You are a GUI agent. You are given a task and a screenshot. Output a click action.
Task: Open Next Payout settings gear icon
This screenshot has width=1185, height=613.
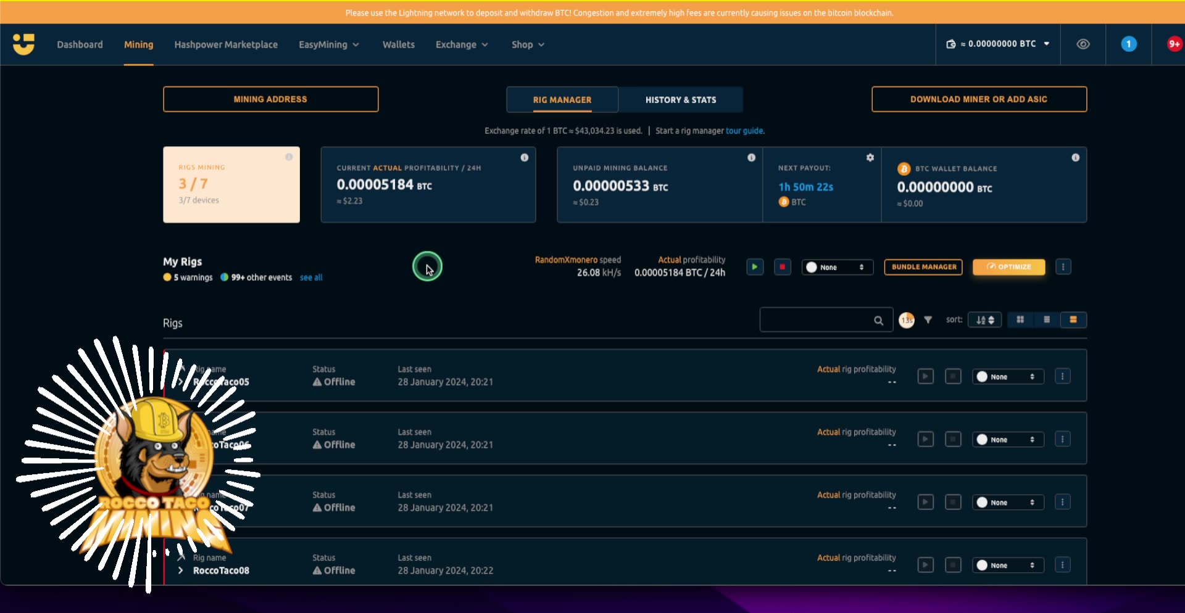pyautogui.click(x=870, y=157)
